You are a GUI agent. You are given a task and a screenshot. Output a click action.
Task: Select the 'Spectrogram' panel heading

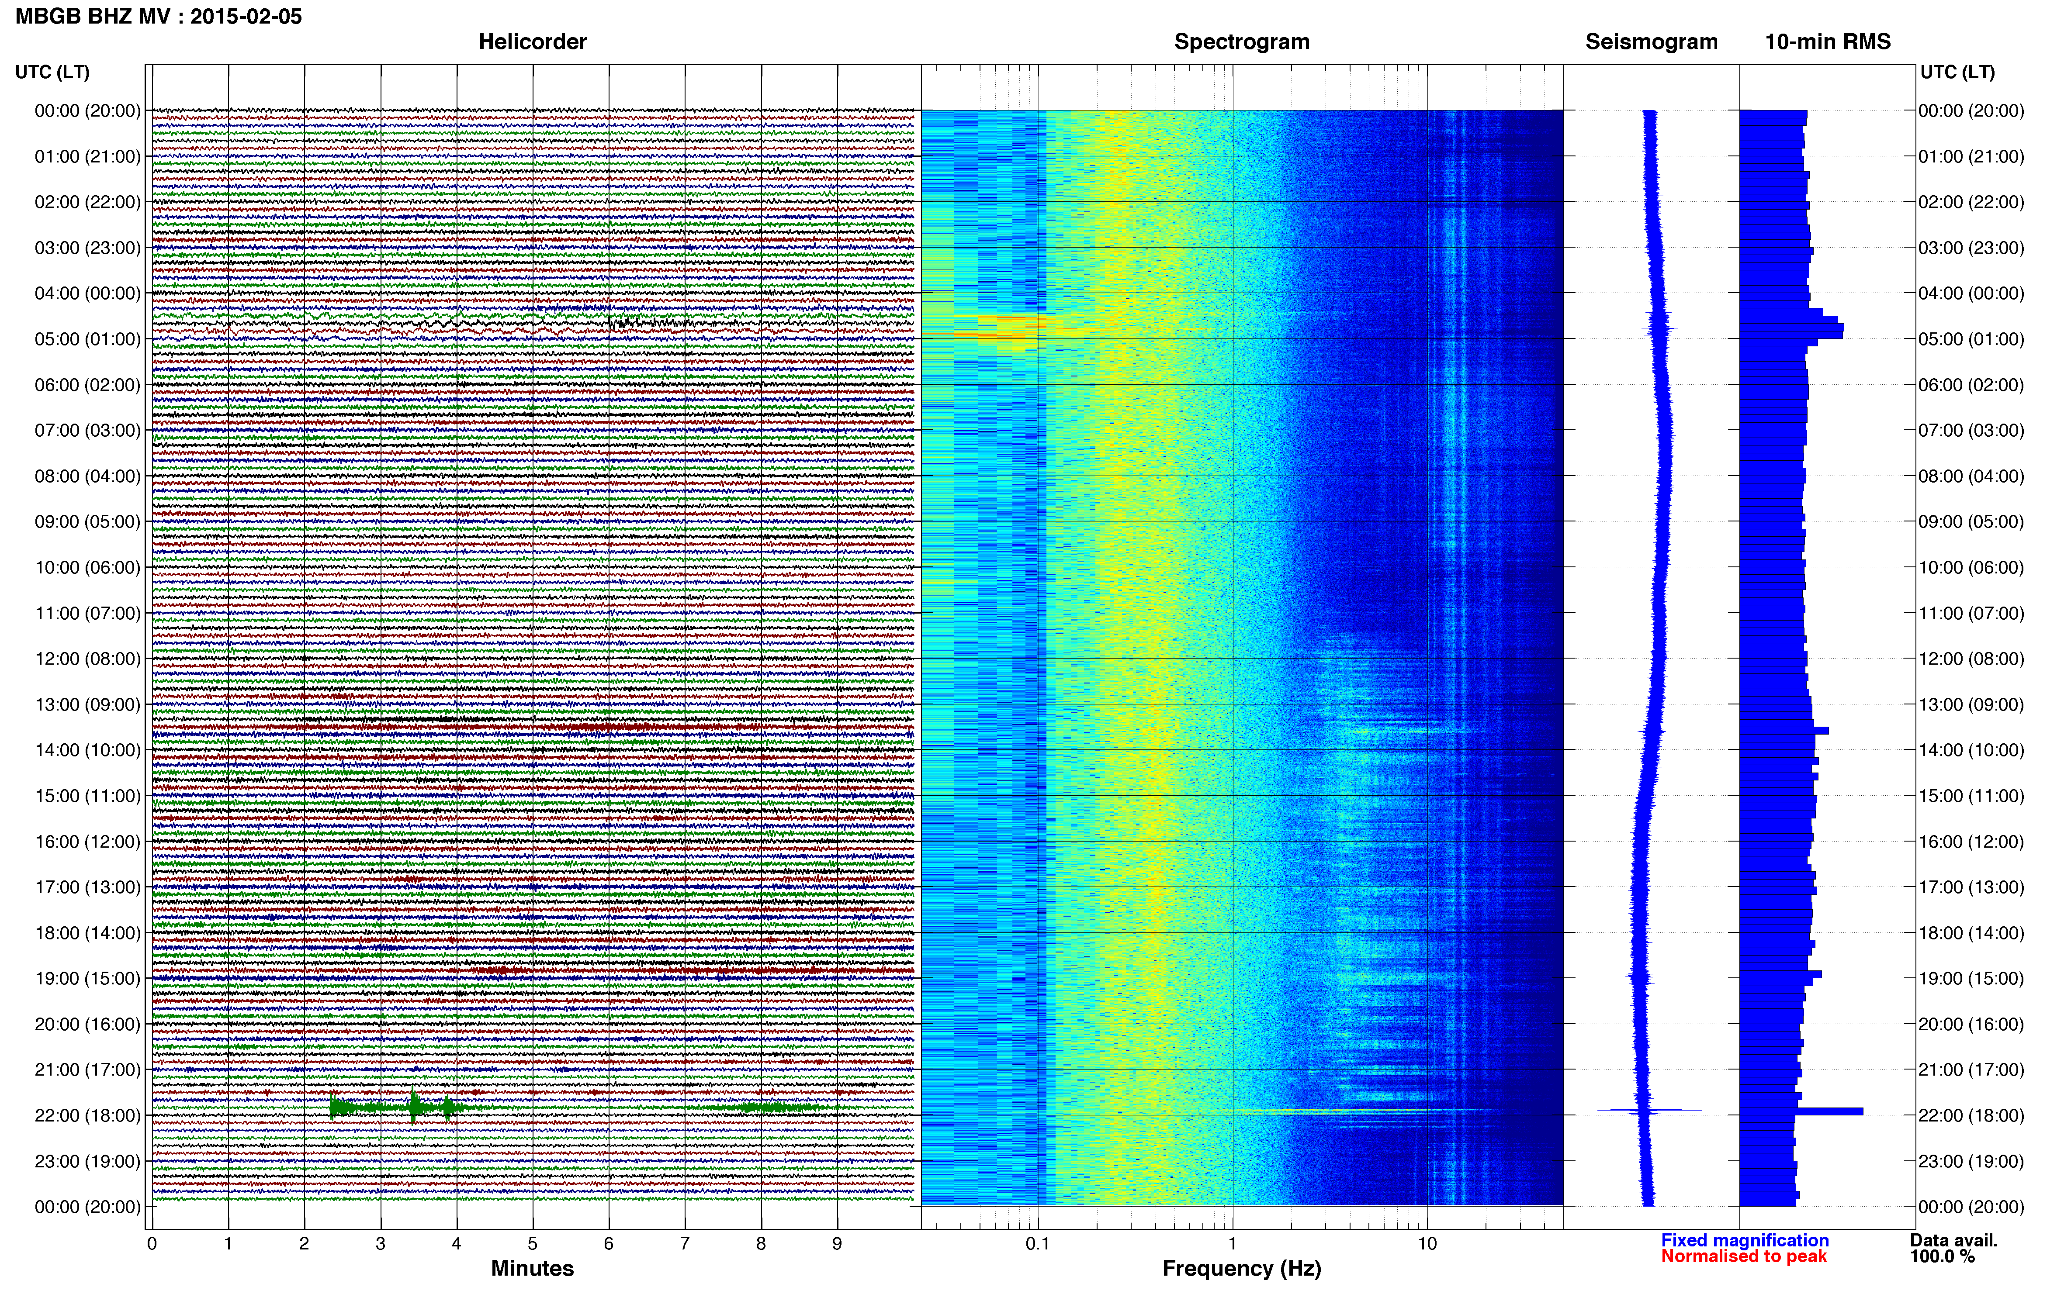[x=1241, y=41]
